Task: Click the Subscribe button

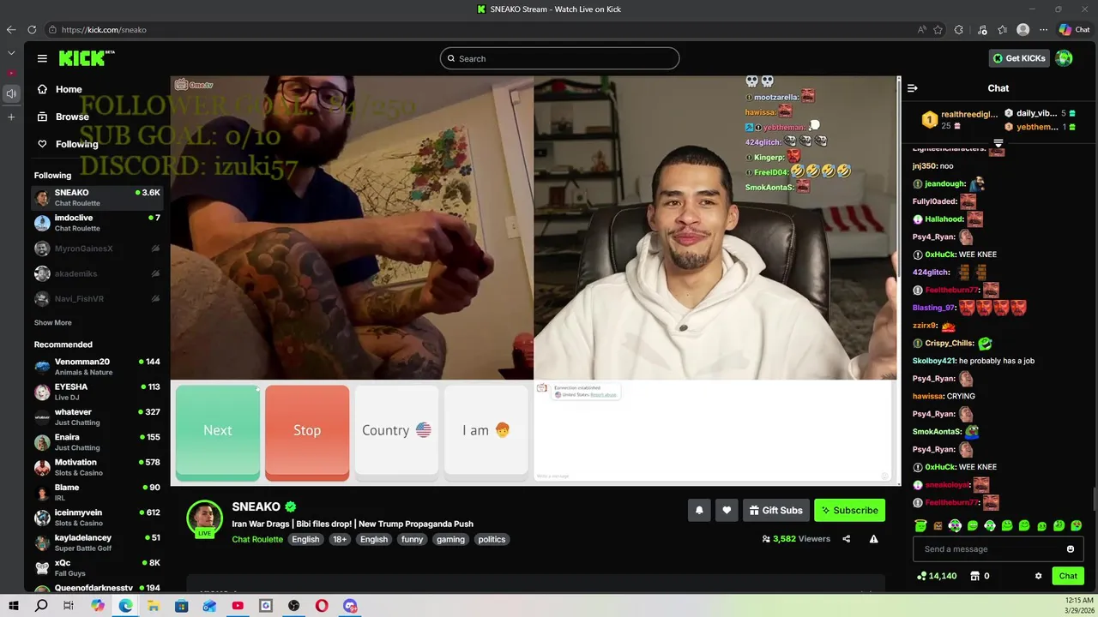Action: click(x=849, y=510)
